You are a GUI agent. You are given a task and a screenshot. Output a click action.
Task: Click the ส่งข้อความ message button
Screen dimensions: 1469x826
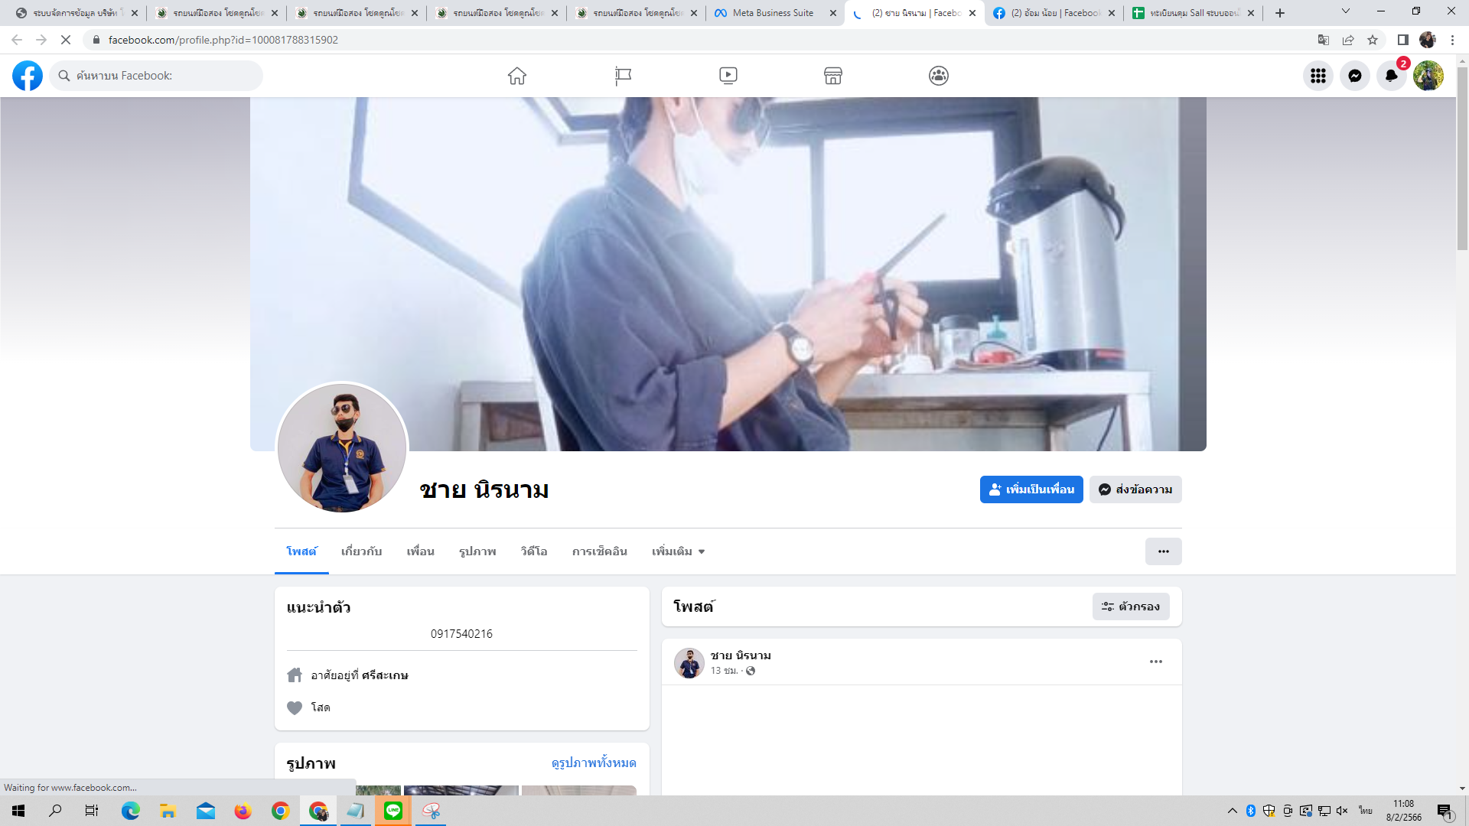click(1135, 489)
